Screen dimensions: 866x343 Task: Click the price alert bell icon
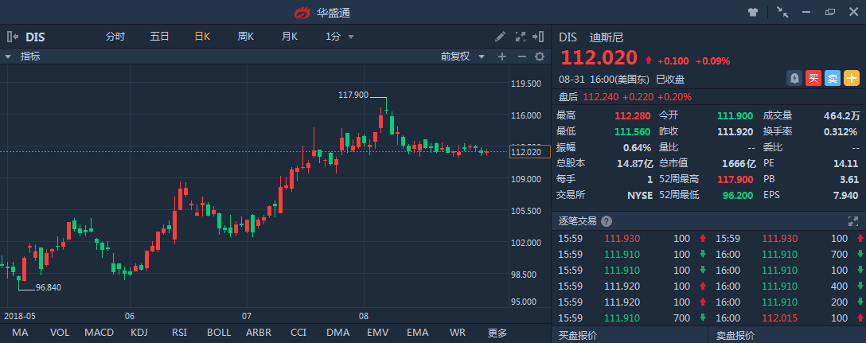tap(794, 79)
